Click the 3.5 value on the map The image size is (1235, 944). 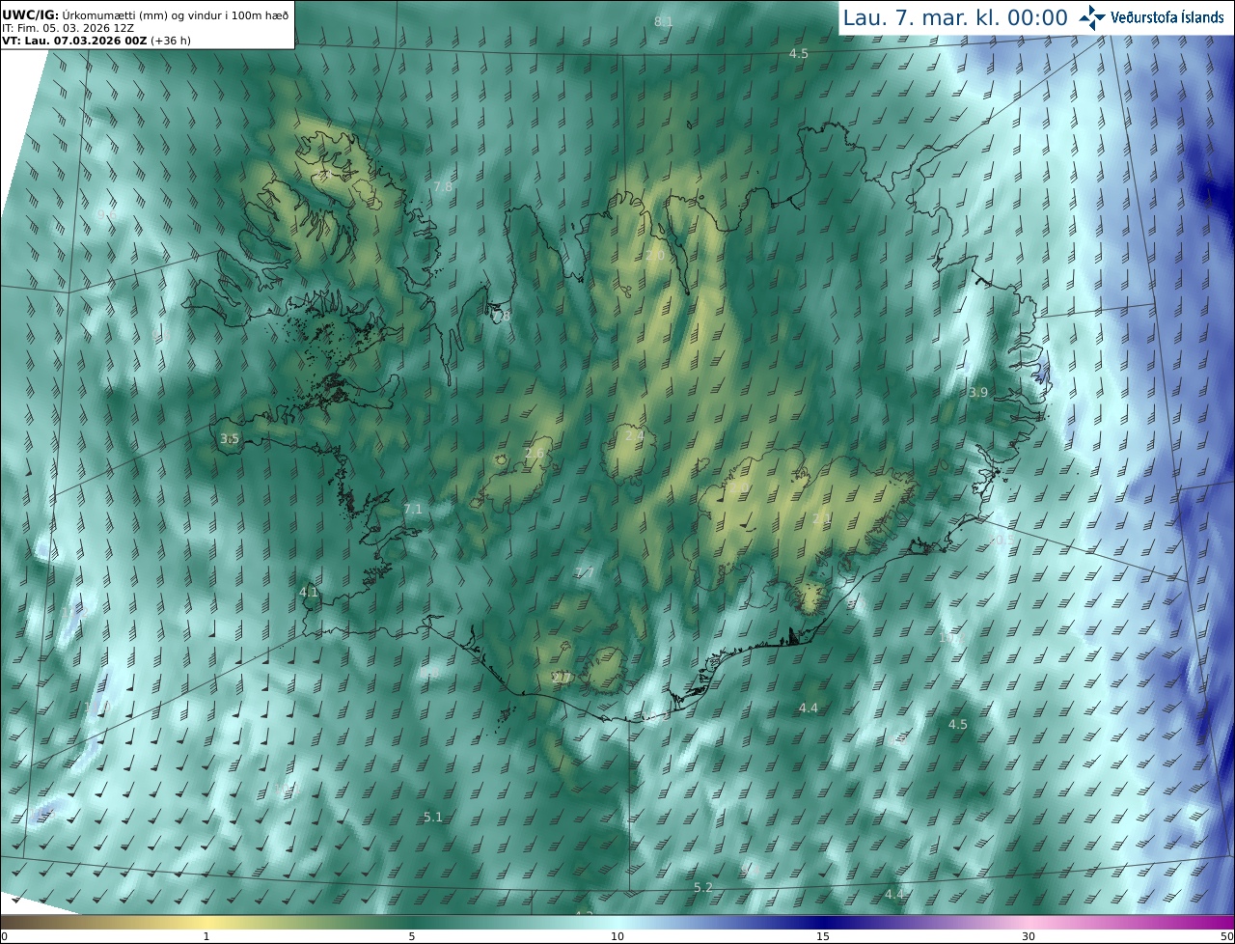pos(230,438)
